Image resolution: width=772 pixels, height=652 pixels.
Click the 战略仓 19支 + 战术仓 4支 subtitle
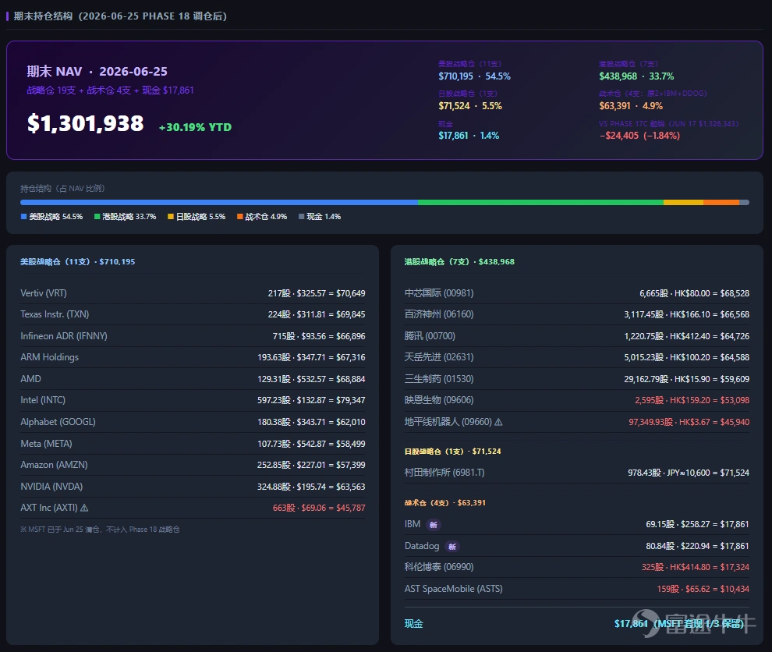(x=110, y=90)
